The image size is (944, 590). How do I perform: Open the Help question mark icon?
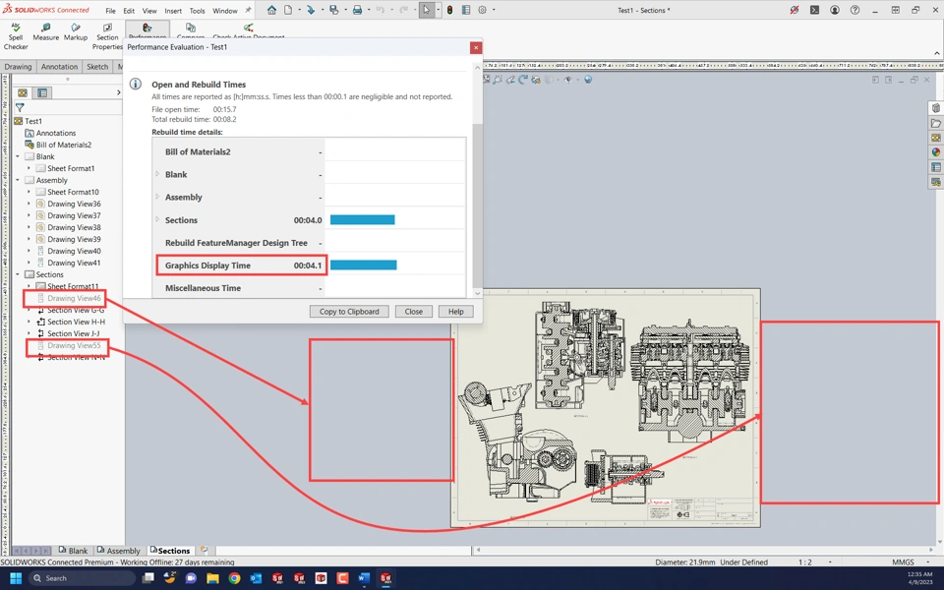tap(855, 10)
